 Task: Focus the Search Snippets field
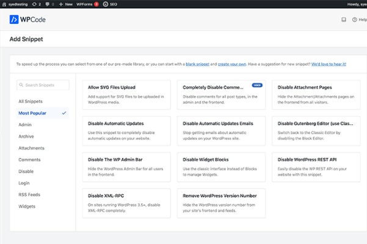(x=43, y=85)
